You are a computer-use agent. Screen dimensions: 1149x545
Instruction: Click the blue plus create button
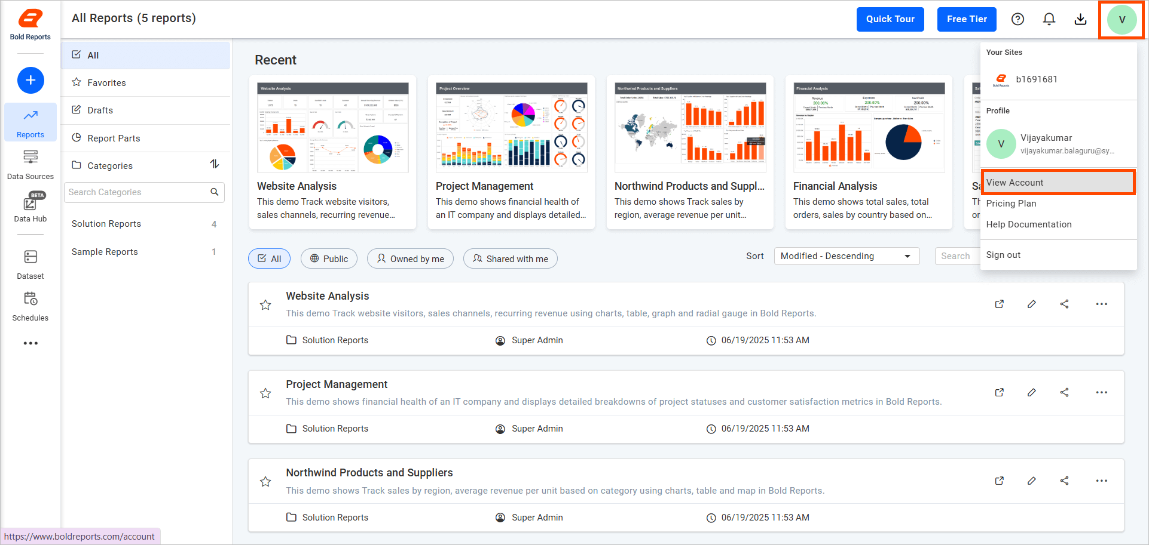pos(30,80)
